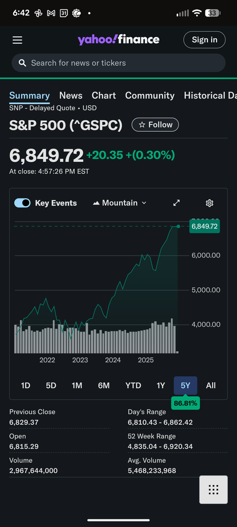Image resolution: width=237 pixels, height=527 pixels.
Task: Tap the pinwheel notification icon
Action: [x=38, y=13]
